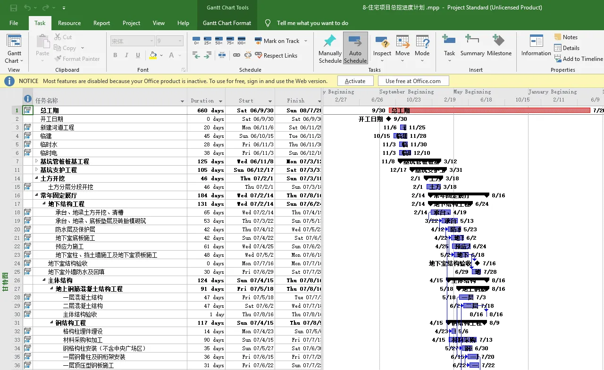Viewport: 604px width, 370px height.
Task: Open task Notes
Action: coord(566,37)
